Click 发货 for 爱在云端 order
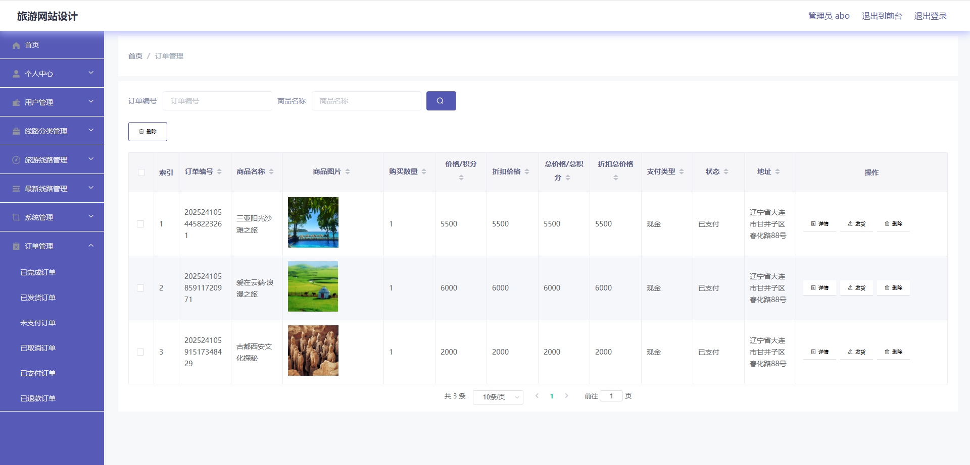Viewport: 970px width, 465px height. tap(856, 288)
